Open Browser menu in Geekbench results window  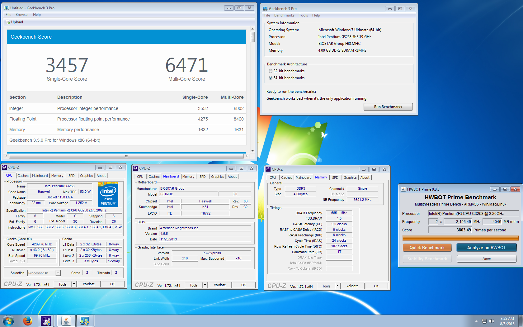(x=22, y=15)
